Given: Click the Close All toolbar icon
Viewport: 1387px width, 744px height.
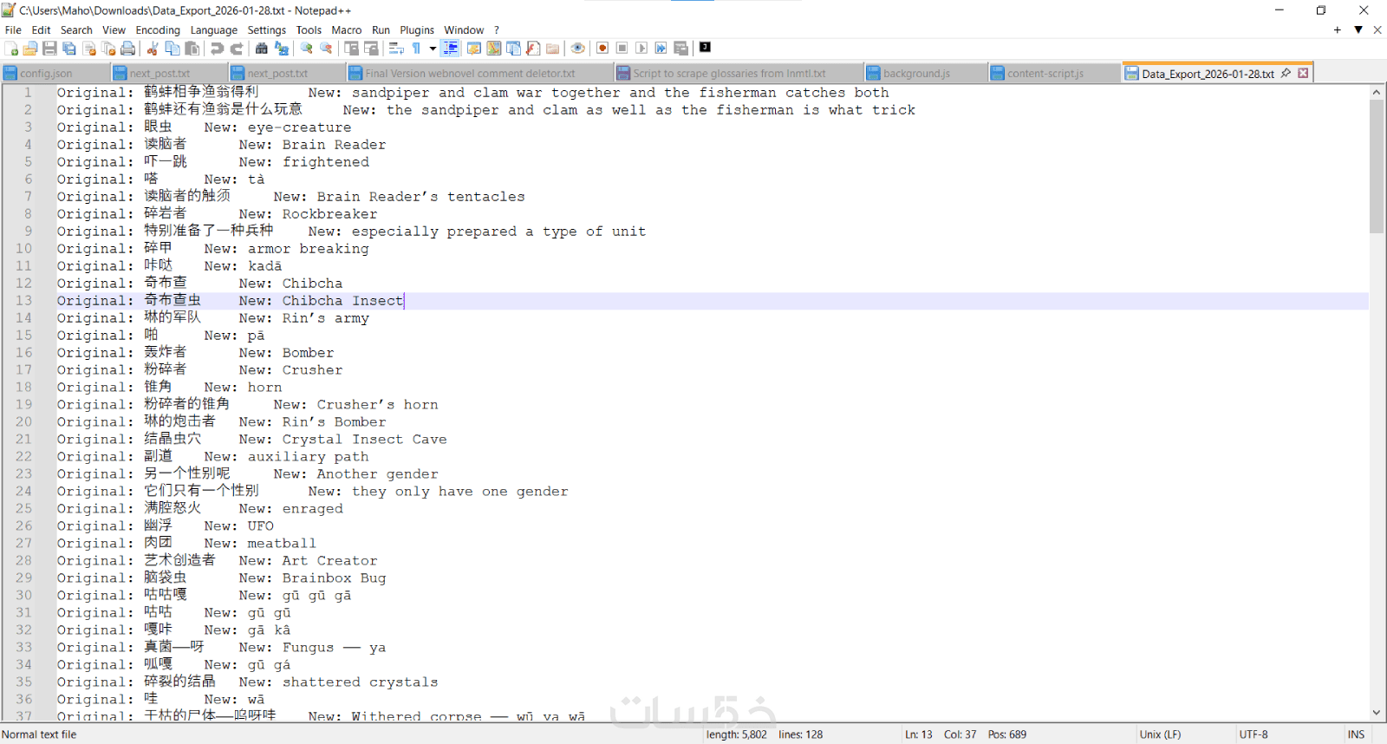Looking at the screenshot, I should click(108, 49).
